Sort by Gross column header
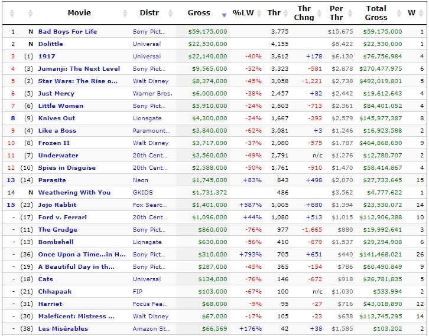429x336 pixels. tap(199, 13)
